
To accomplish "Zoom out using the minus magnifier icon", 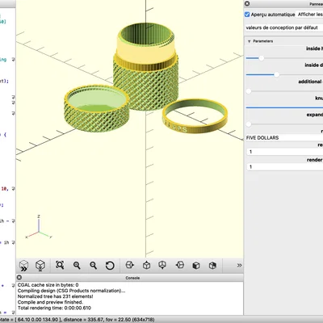I will [93, 266].
